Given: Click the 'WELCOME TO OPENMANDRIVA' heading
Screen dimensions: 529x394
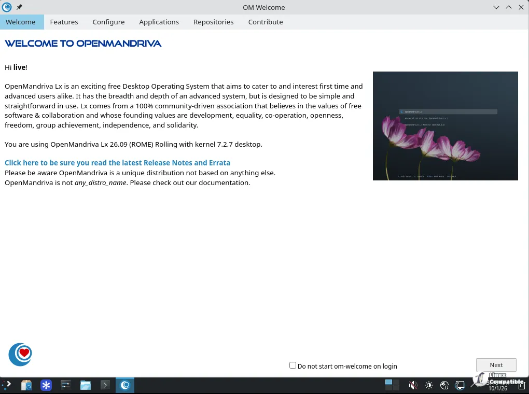Looking at the screenshot, I should tap(83, 44).
